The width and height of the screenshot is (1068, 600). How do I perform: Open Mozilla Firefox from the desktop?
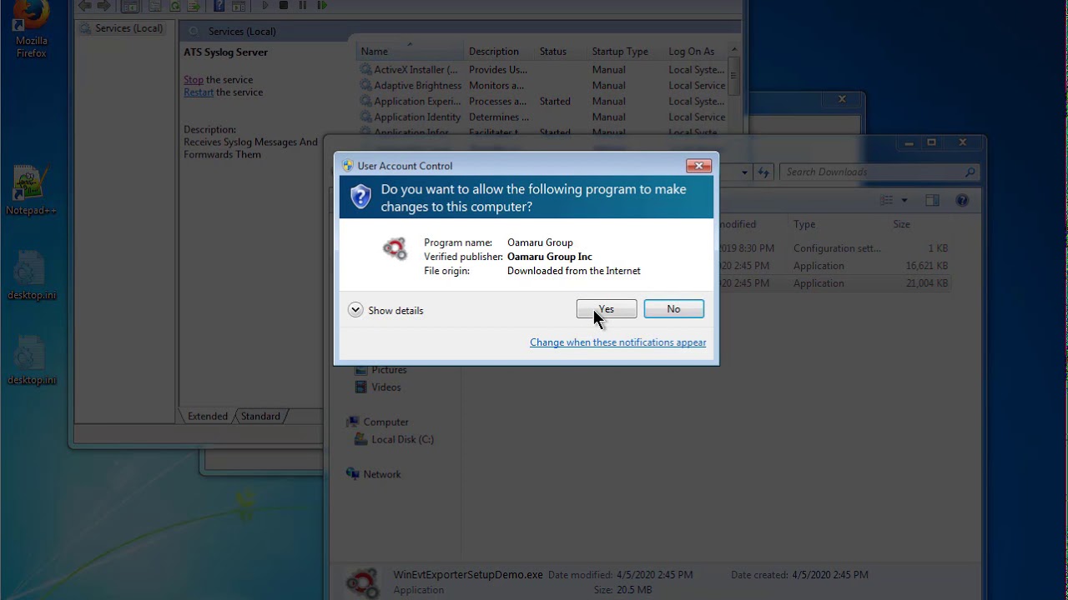pos(32,29)
